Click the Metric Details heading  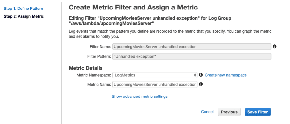85,68
